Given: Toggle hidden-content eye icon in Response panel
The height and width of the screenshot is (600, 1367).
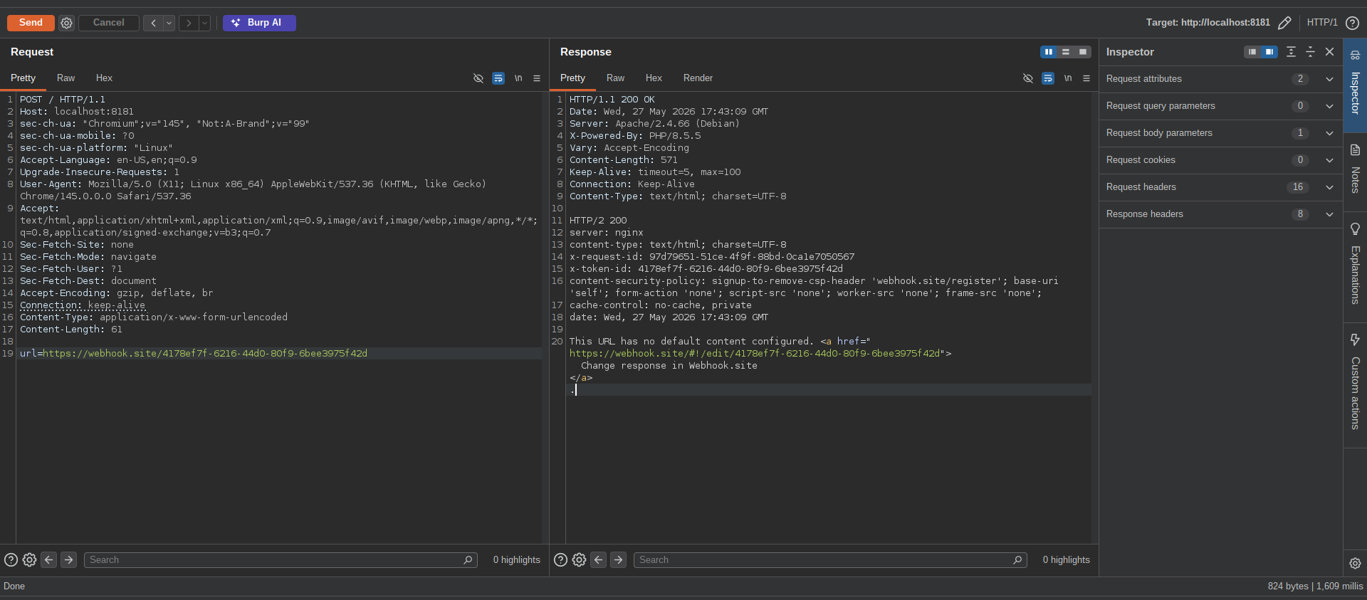Looking at the screenshot, I should (1028, 78).
